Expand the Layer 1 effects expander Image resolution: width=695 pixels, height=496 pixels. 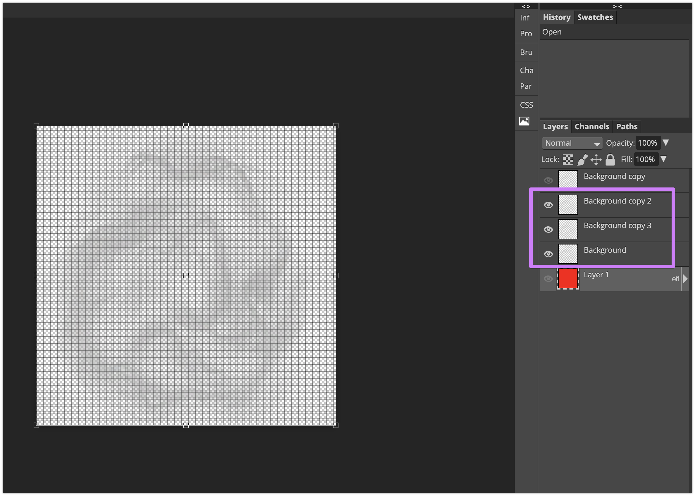[685, 279]
